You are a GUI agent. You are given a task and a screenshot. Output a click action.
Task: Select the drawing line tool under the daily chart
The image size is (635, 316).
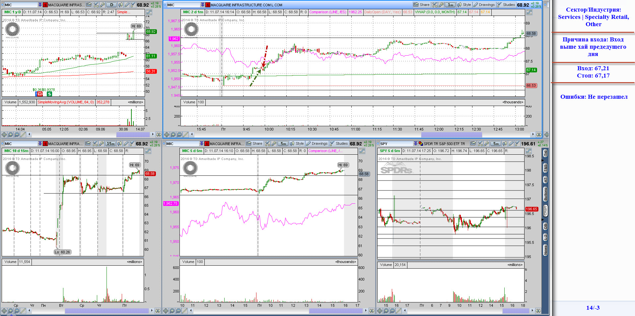pyautogui.click(x=23, y=134)
